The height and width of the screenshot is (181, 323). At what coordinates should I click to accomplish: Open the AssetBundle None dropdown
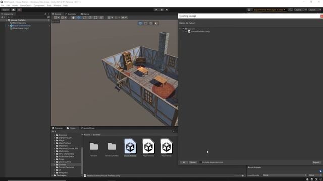285,175
